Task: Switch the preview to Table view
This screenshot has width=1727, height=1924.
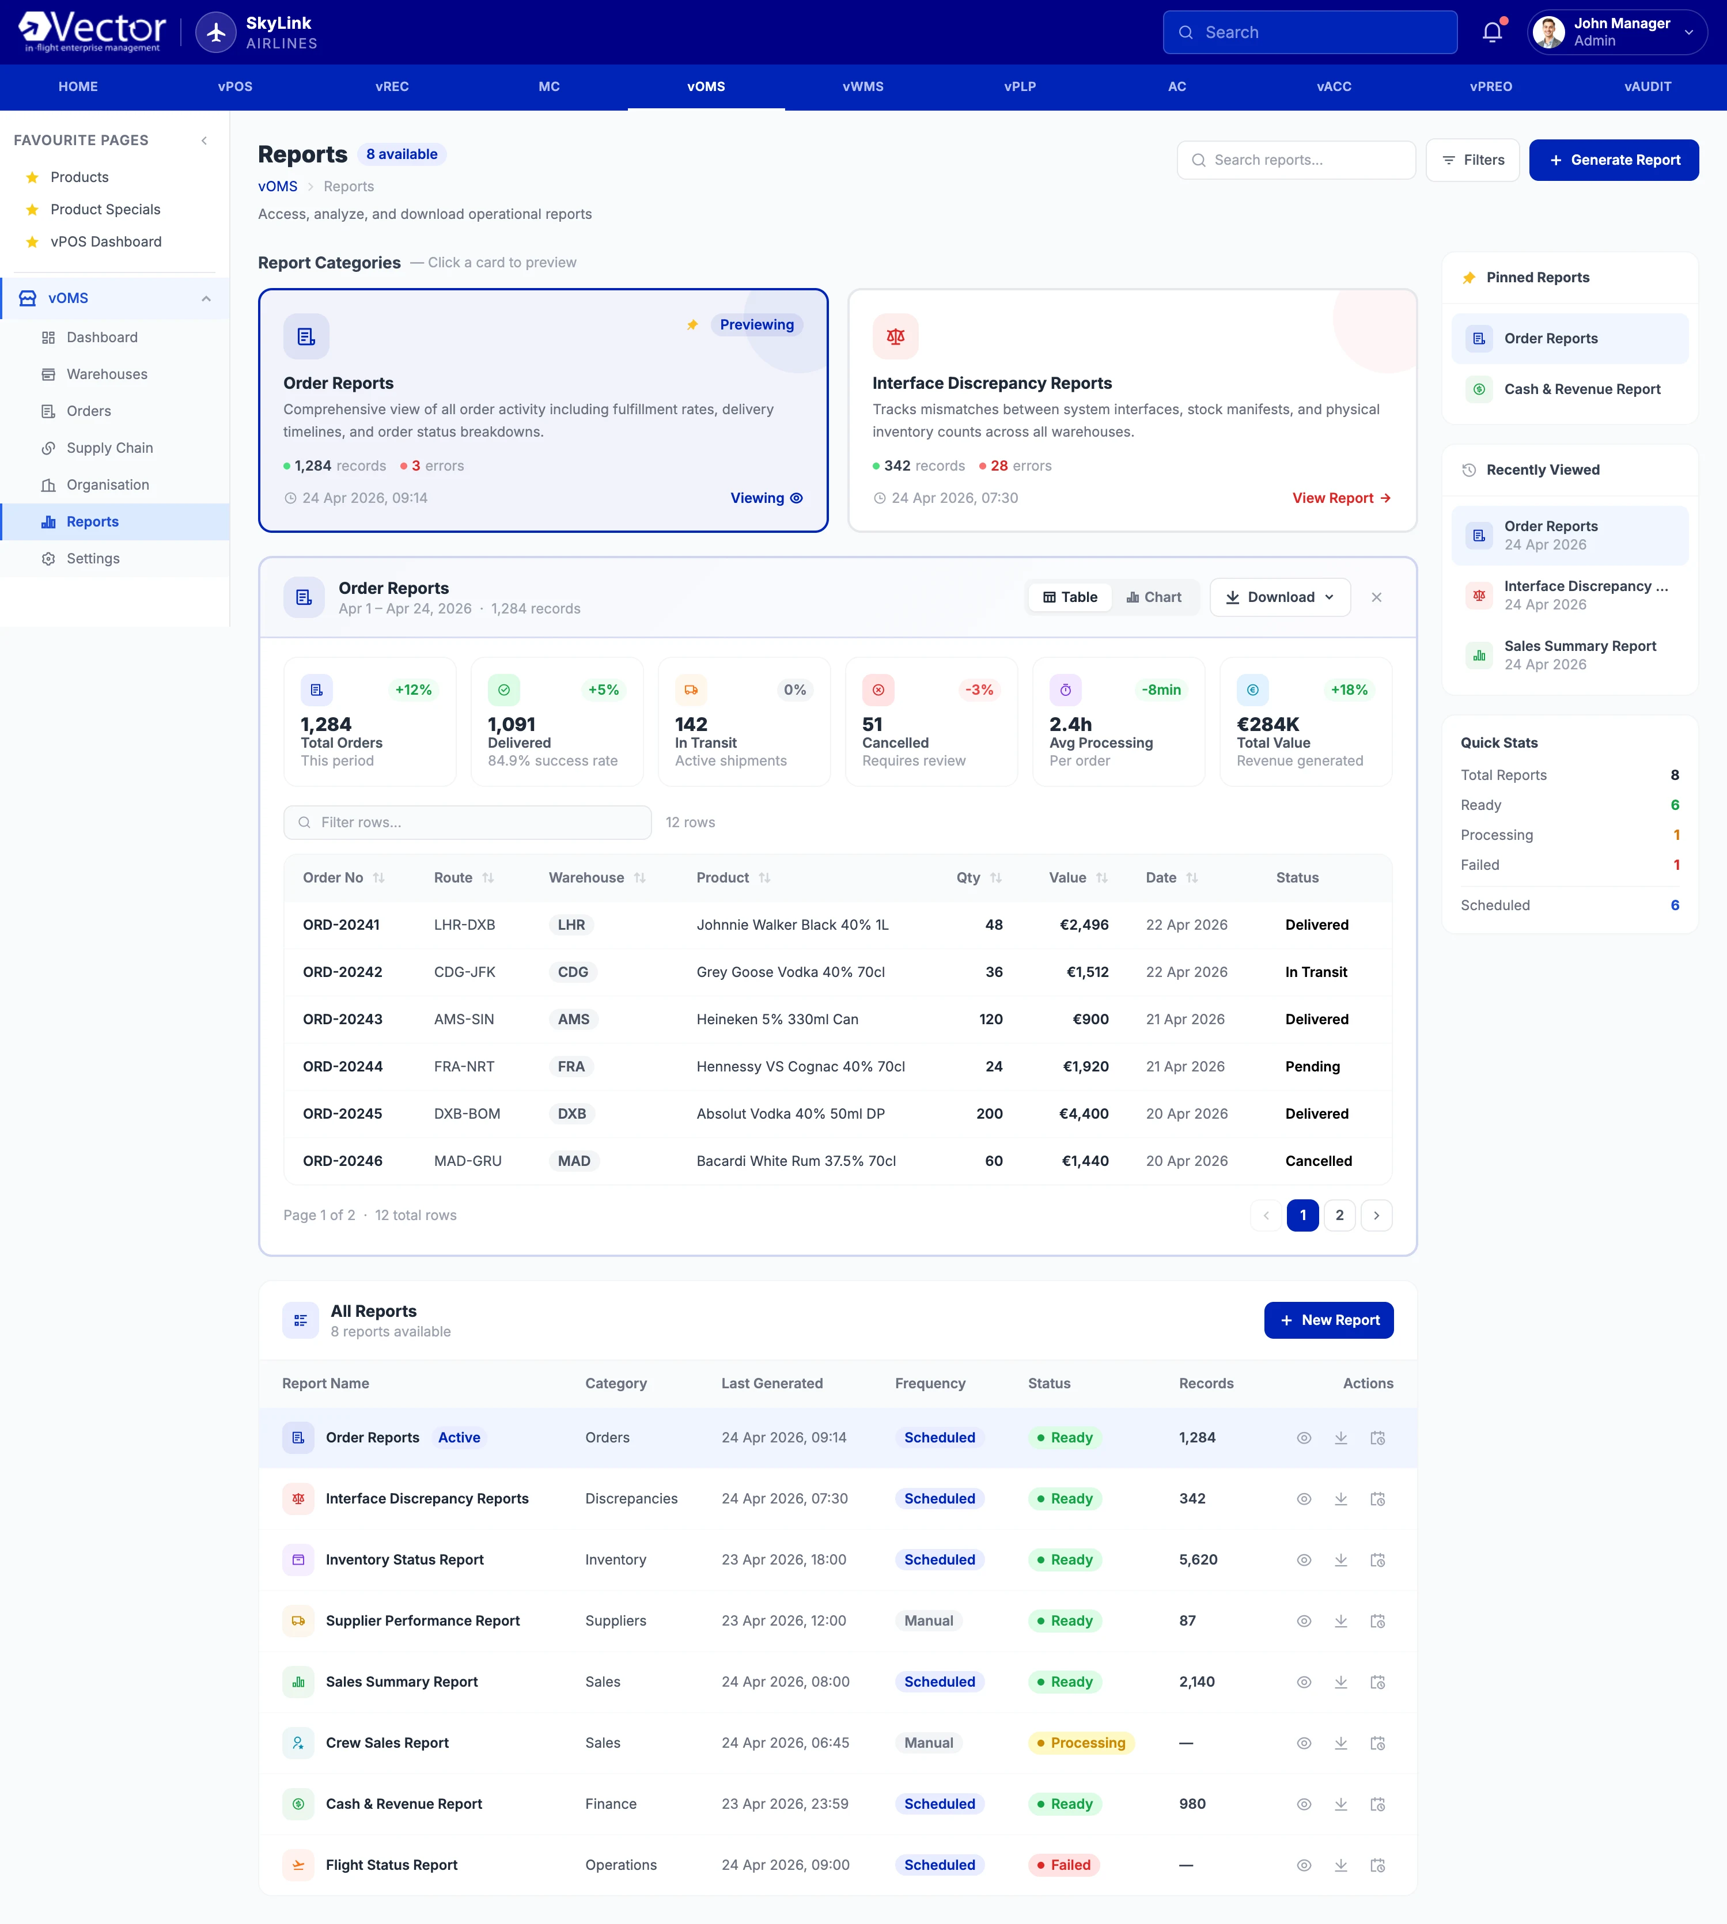Action: point(1069,597)
